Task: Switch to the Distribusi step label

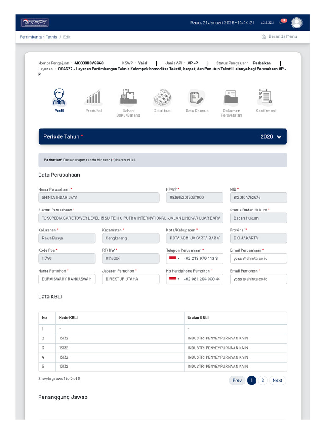Action: pyautogui.click(x=162, y=111)
